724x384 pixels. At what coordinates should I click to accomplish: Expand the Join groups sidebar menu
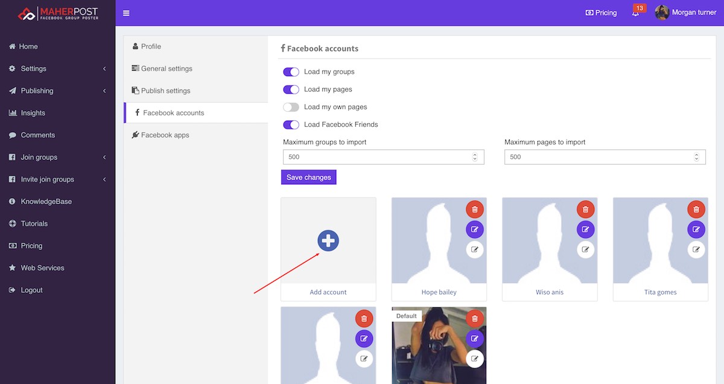[57, 157]
